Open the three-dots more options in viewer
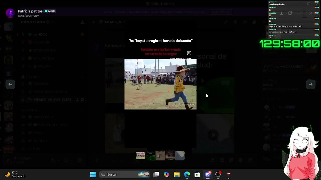The width and height of the screenshot is (321, 180). pyautogui.click(x=298, y=13)
